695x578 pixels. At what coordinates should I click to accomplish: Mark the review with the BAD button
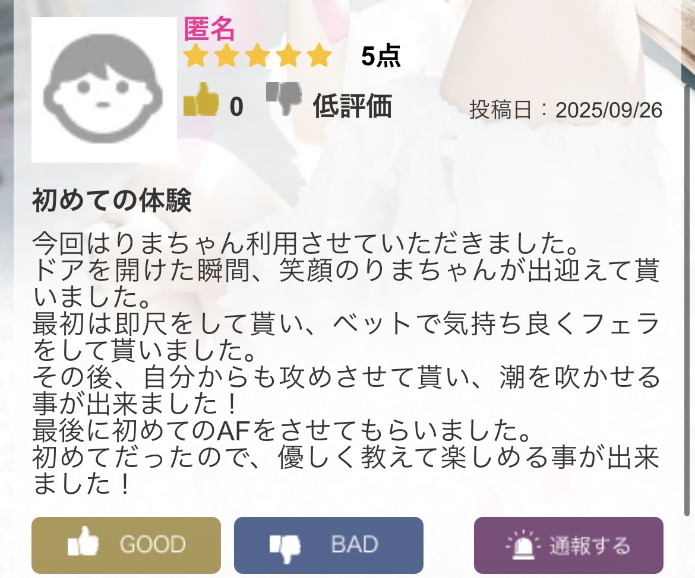pyautogui.click(x=328, y=545)
